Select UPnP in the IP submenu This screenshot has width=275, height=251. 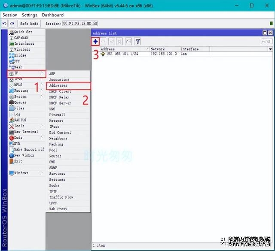click(69, 203)
